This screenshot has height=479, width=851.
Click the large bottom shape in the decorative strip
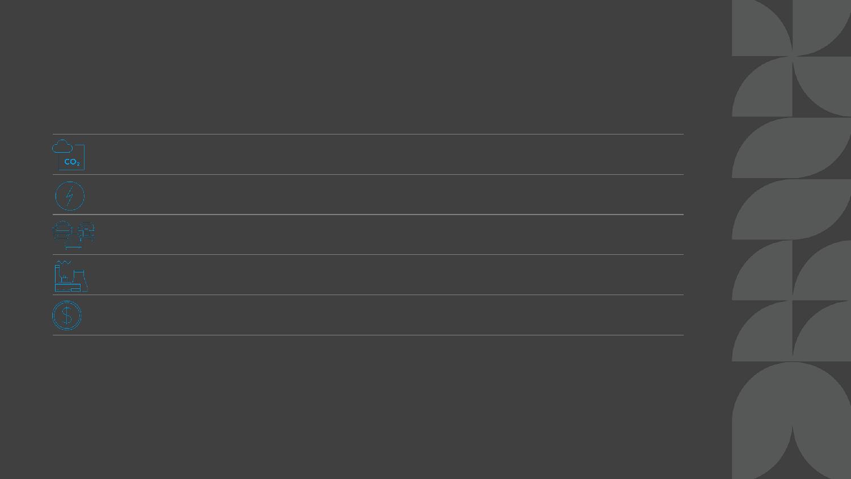791,420
